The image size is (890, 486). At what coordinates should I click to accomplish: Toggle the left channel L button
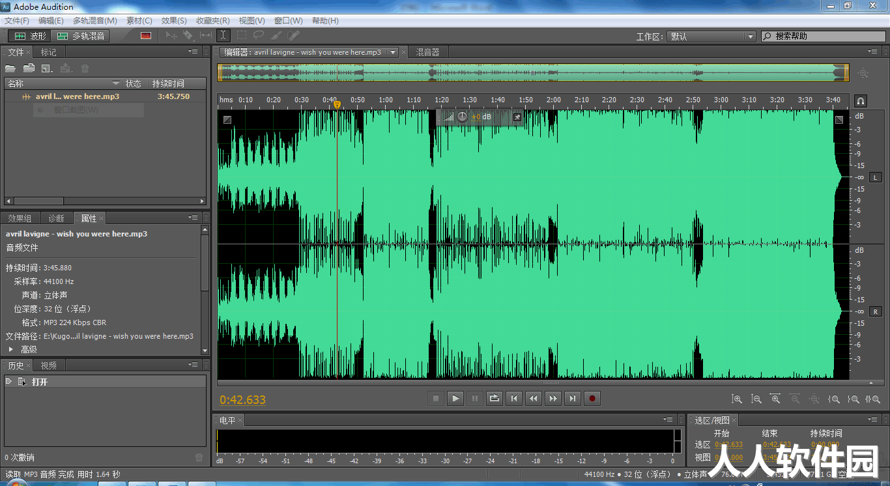[x=876, y=177]
